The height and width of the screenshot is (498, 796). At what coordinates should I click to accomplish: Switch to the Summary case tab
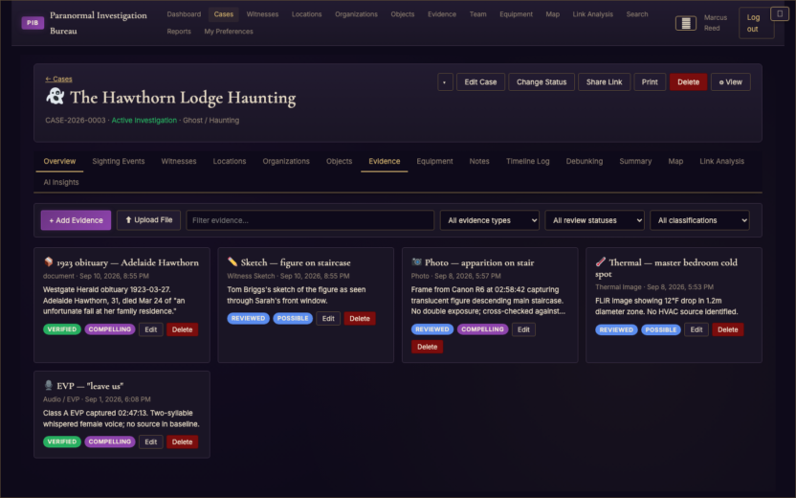(635, 161)
